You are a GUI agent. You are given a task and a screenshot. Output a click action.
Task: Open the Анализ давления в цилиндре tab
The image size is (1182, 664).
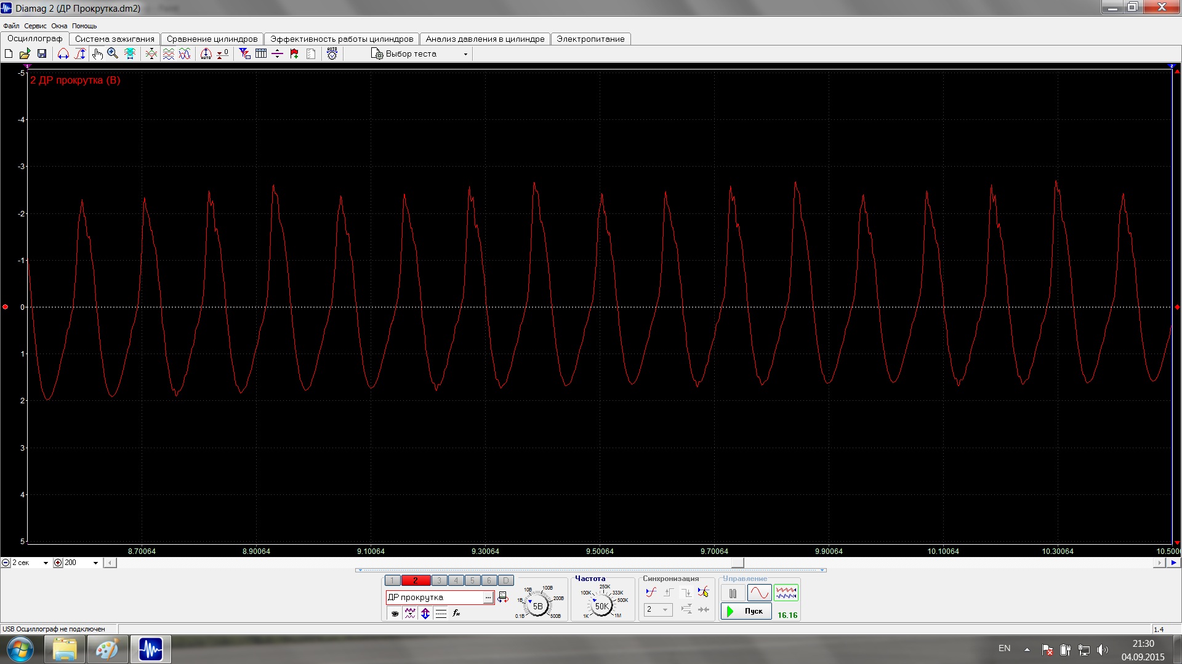click(x=485, y=39)
